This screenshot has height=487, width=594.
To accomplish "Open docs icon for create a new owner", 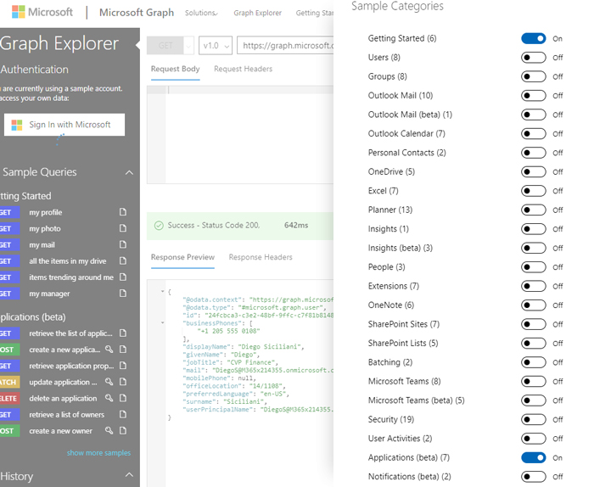I will pyautogui.click(x=123, y=431).
